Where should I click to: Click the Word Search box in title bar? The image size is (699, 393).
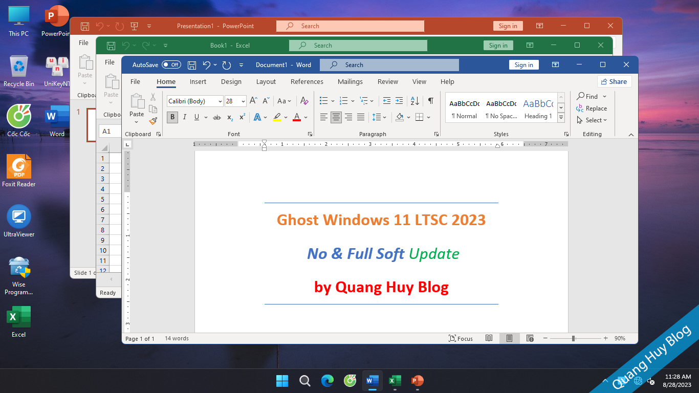point(389,65)
